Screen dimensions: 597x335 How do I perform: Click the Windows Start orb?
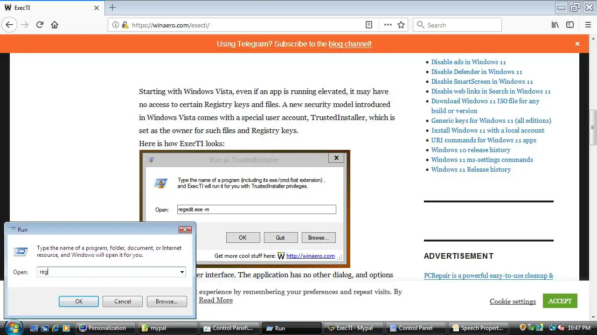click(14, 328)
